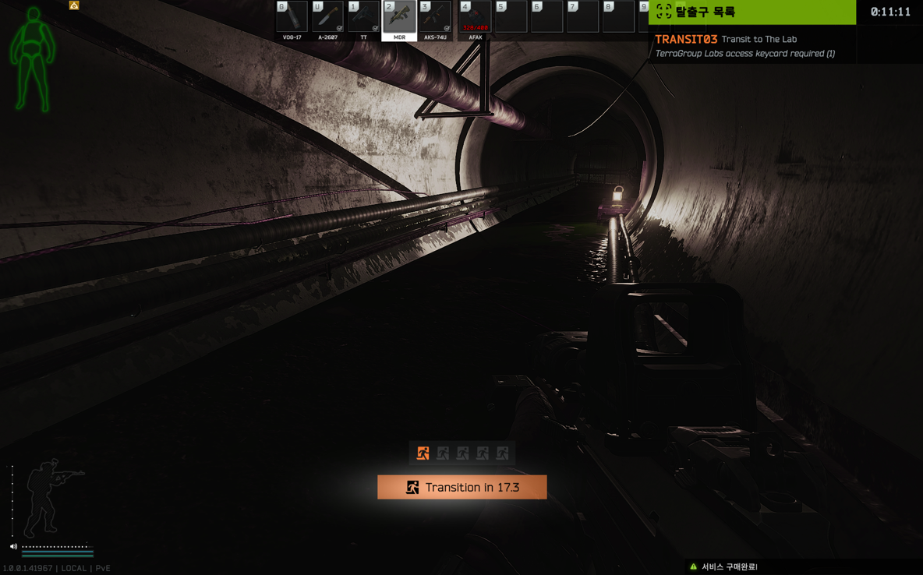Click version text 1.0.0.1.41967

point(27,568)
